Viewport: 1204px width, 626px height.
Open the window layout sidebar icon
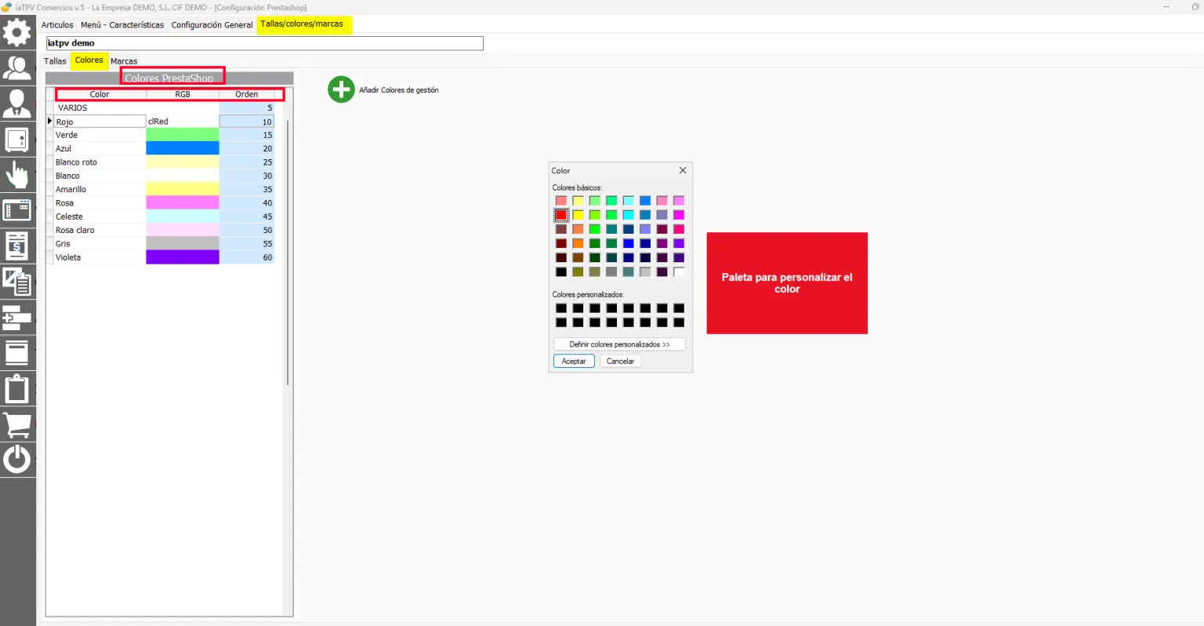tap(17, 210)
